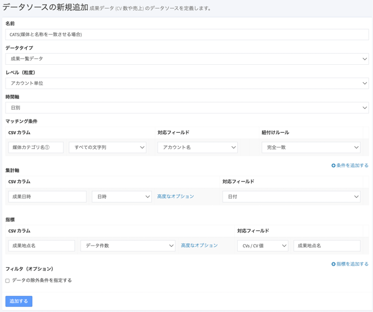Open the 完全一致 rule dropdown
The height and width of the screenshot is (312, 373).
pyautogui.click(x=311, y=147)
